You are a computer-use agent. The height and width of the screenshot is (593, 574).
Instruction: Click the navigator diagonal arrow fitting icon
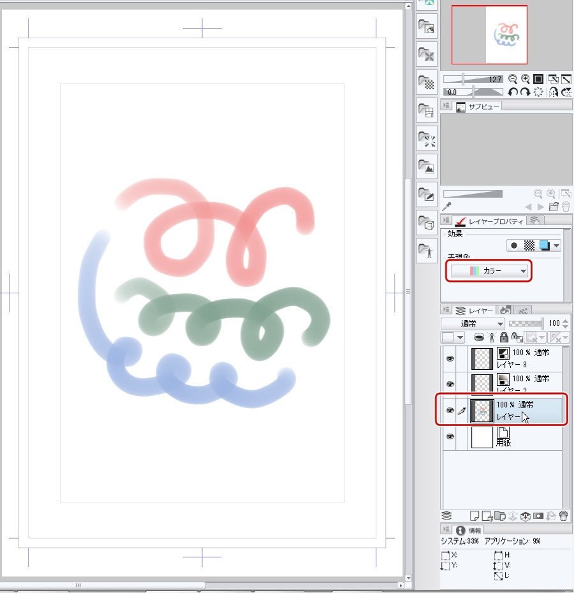(566, 78)
